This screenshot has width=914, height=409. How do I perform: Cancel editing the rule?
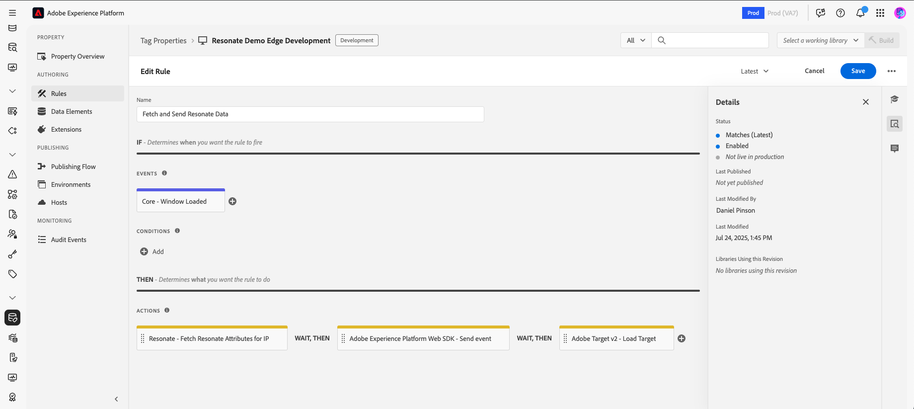click(814, 71)
